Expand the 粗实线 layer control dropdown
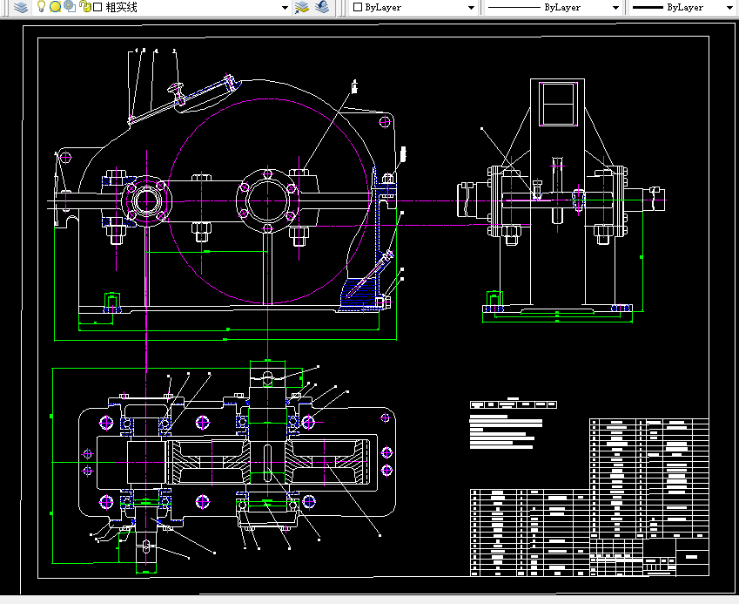The width and height of the screenshot is (739, 604). (x=285, y=9)
